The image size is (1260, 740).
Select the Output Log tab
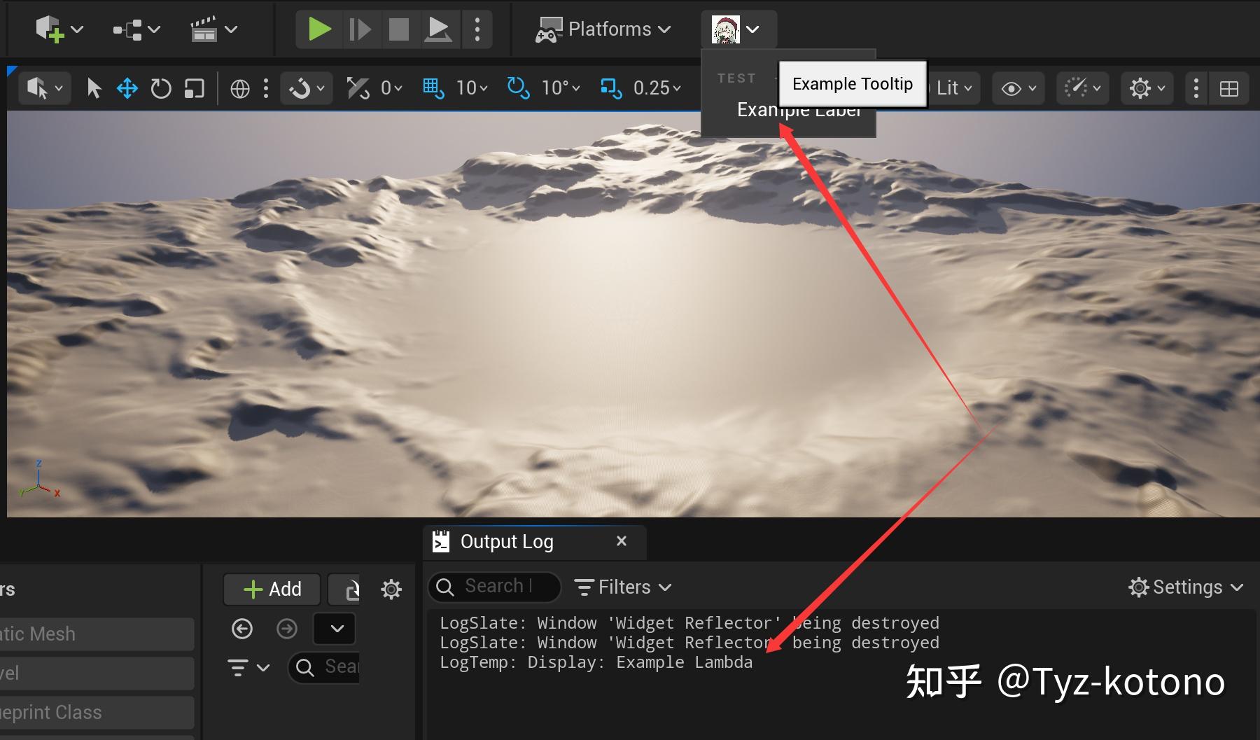[x=506, y=541]
